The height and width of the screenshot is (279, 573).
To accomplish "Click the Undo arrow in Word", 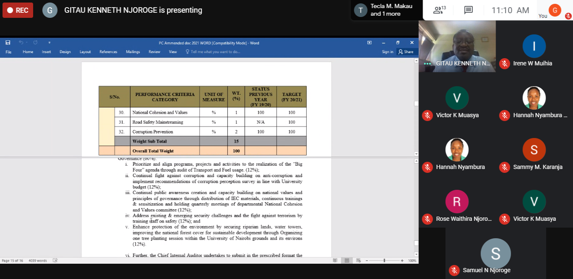I will click(x=21, y=42).
